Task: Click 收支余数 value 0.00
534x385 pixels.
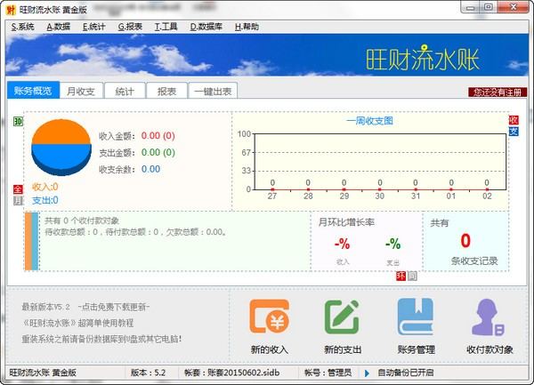Action: point(150,169)
